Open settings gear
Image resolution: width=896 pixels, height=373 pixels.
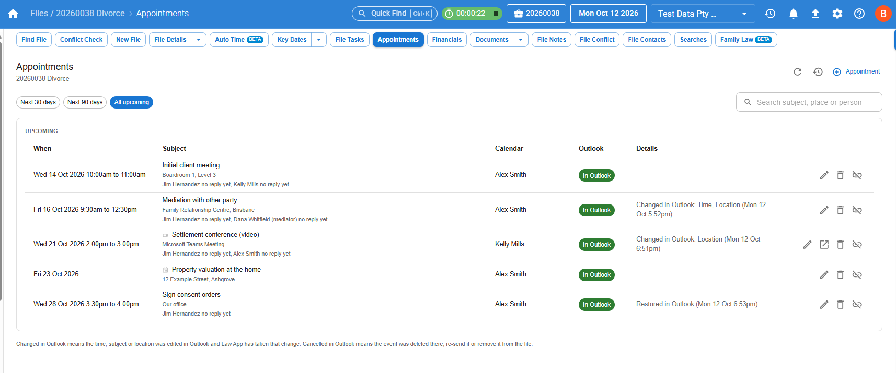click(x=837, y=14)
